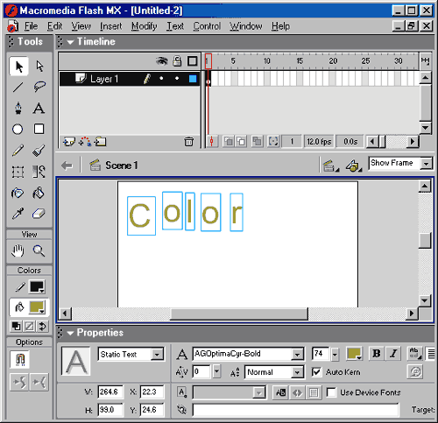This screenshot has height=423, width=438.
Task: Toggle Auto Kern checkbox
Action: [x=316, y=372]
